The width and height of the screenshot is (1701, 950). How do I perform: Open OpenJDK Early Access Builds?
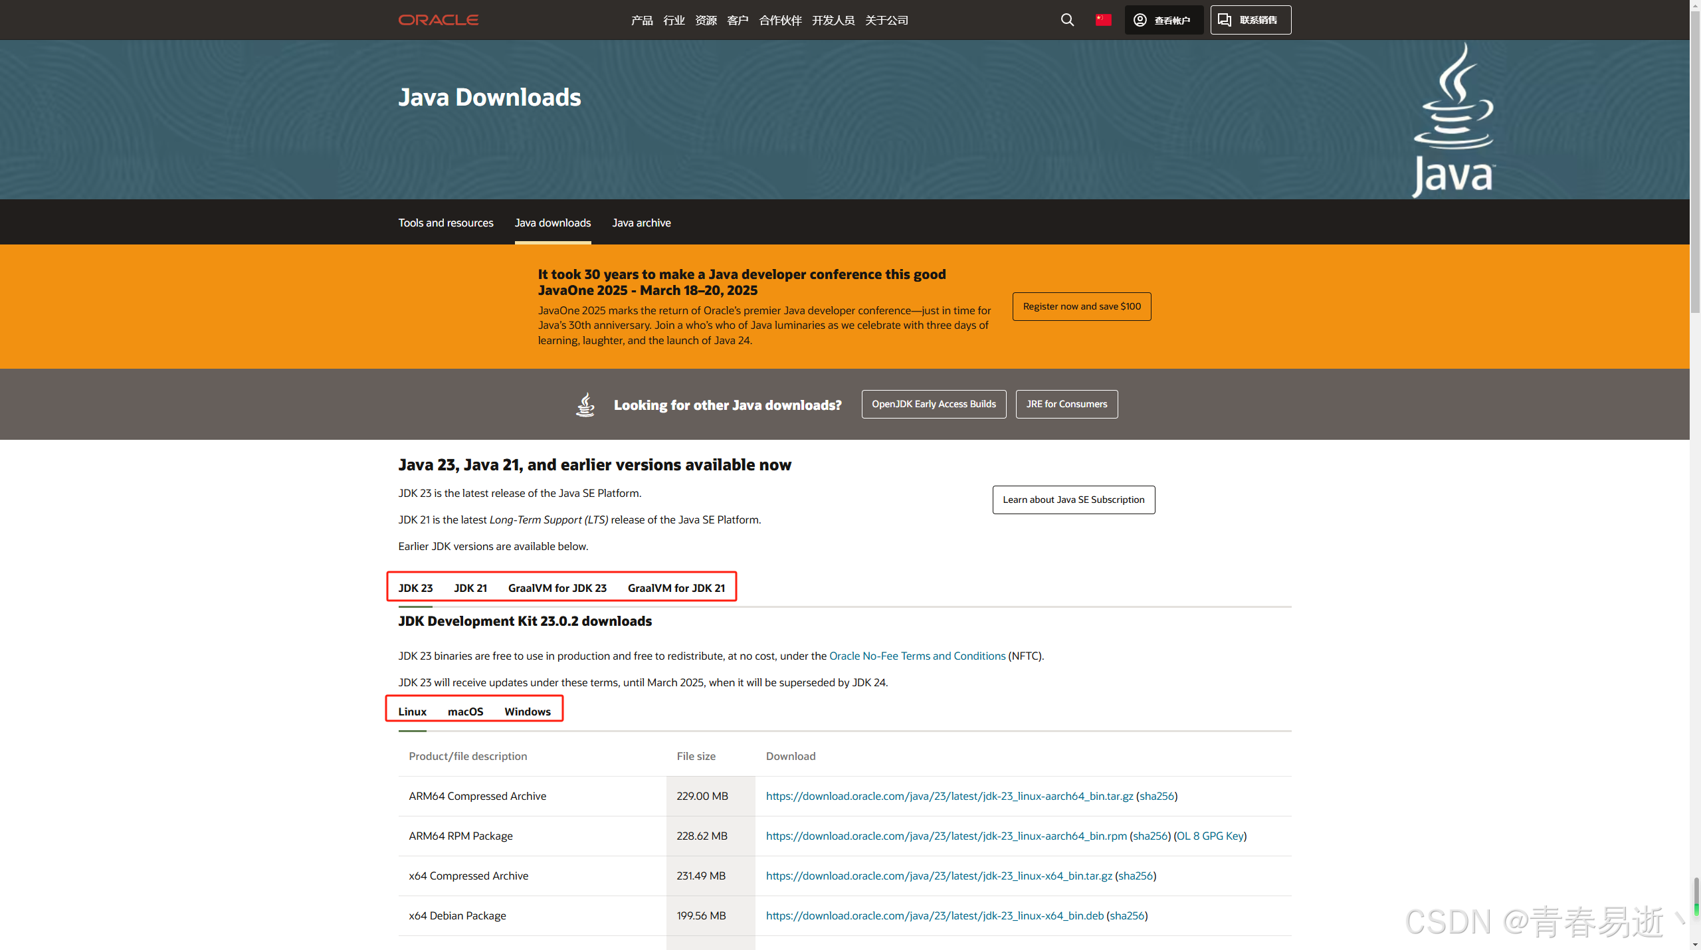[933, 403]
